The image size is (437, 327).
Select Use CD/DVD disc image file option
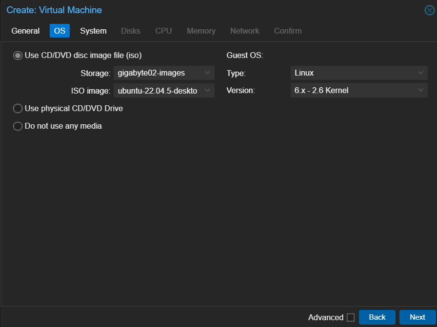18,56
